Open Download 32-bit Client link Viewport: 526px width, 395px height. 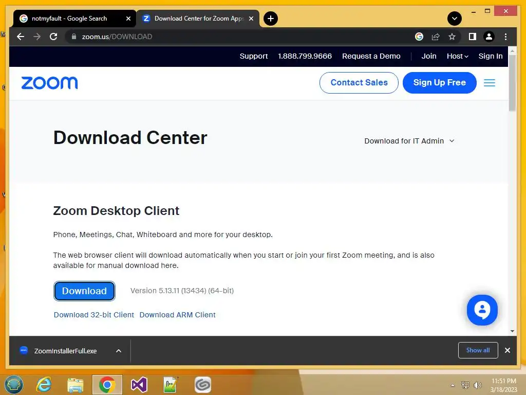[x=94, y=315]
